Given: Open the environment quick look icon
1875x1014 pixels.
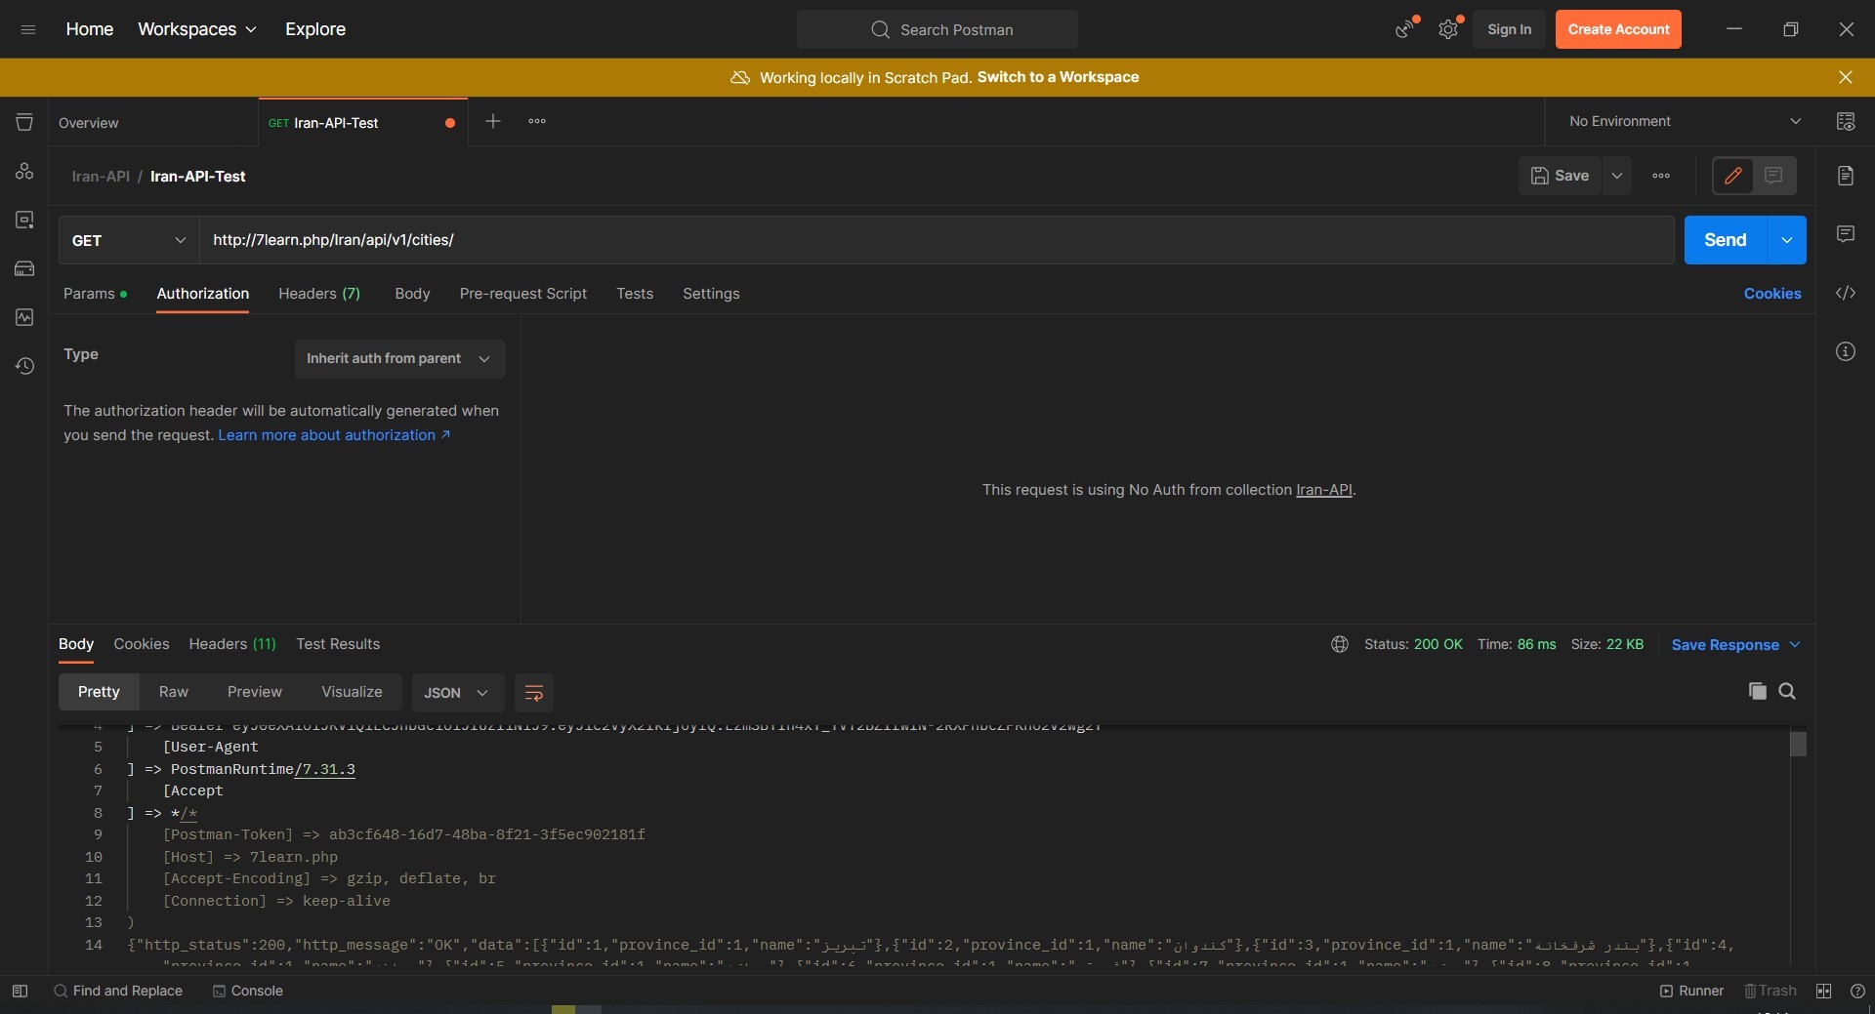Looking at the screenshot, I should pos(1846,121).
